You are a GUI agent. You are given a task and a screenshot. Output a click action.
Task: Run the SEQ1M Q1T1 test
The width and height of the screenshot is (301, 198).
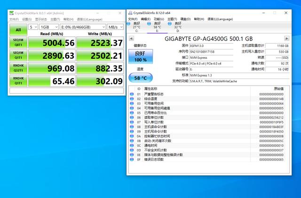tap(18, 55)
